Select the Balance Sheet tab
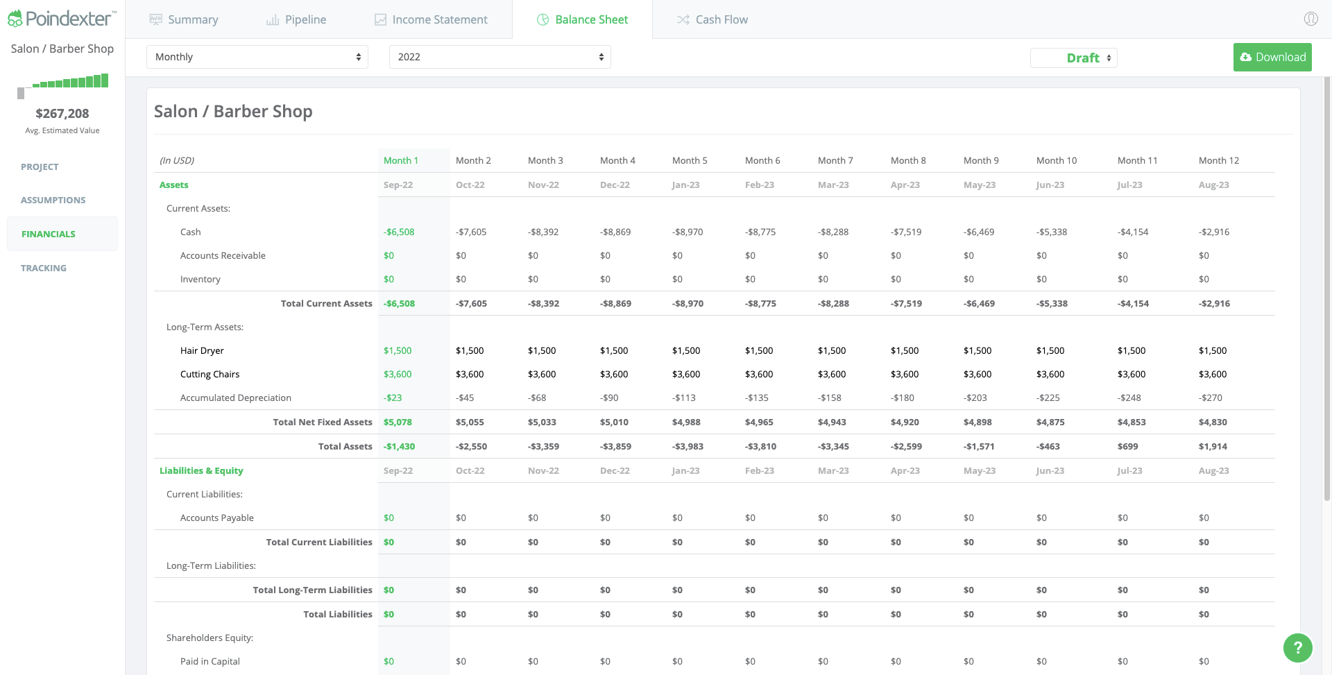The image size is (1332, 675). [582, 19]
